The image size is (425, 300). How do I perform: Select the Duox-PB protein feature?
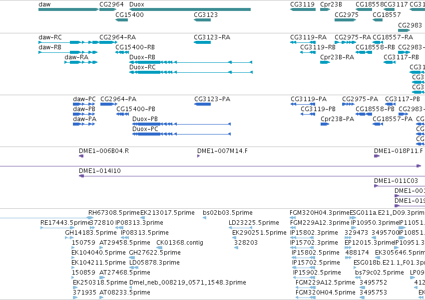182,124
